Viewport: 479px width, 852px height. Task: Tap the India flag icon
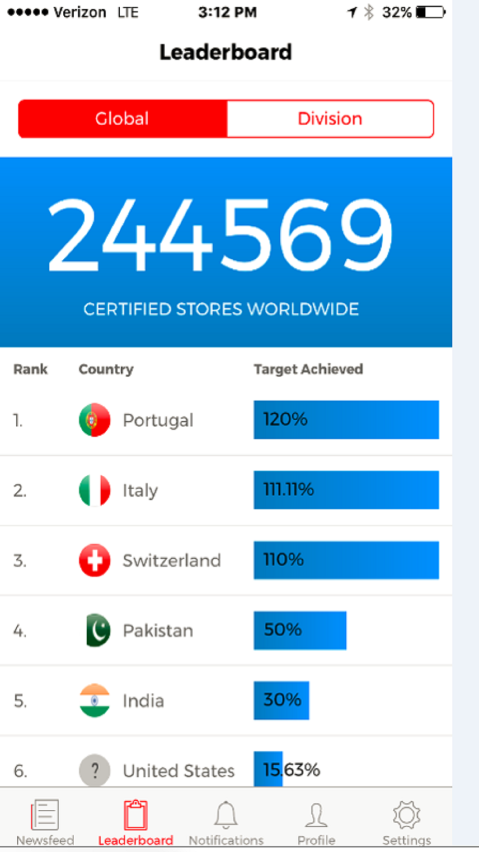(94, 700)
